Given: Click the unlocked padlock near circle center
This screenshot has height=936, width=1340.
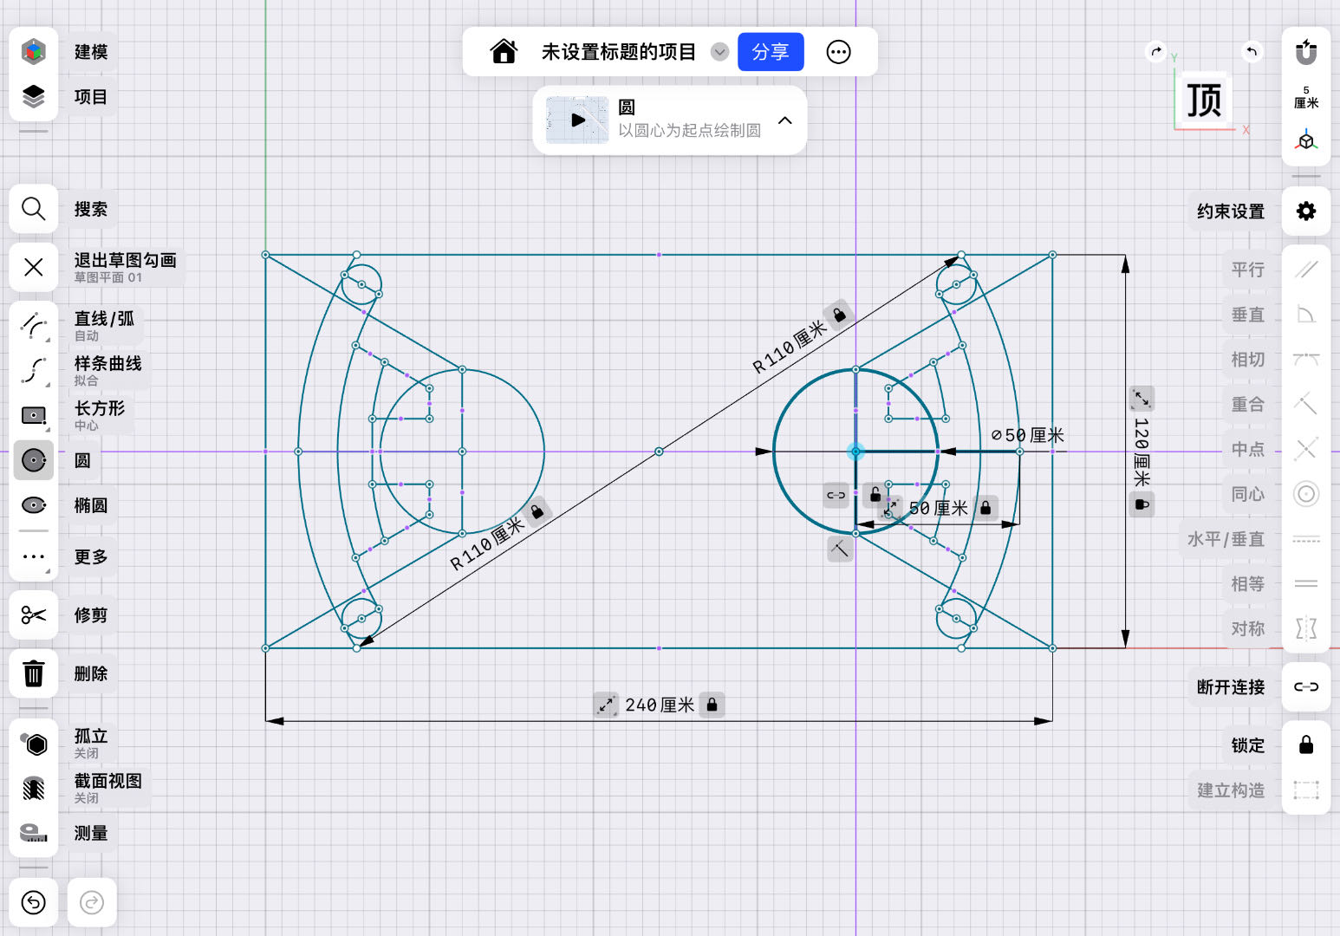Looking at the screenshot, I should tap(875, 495).
